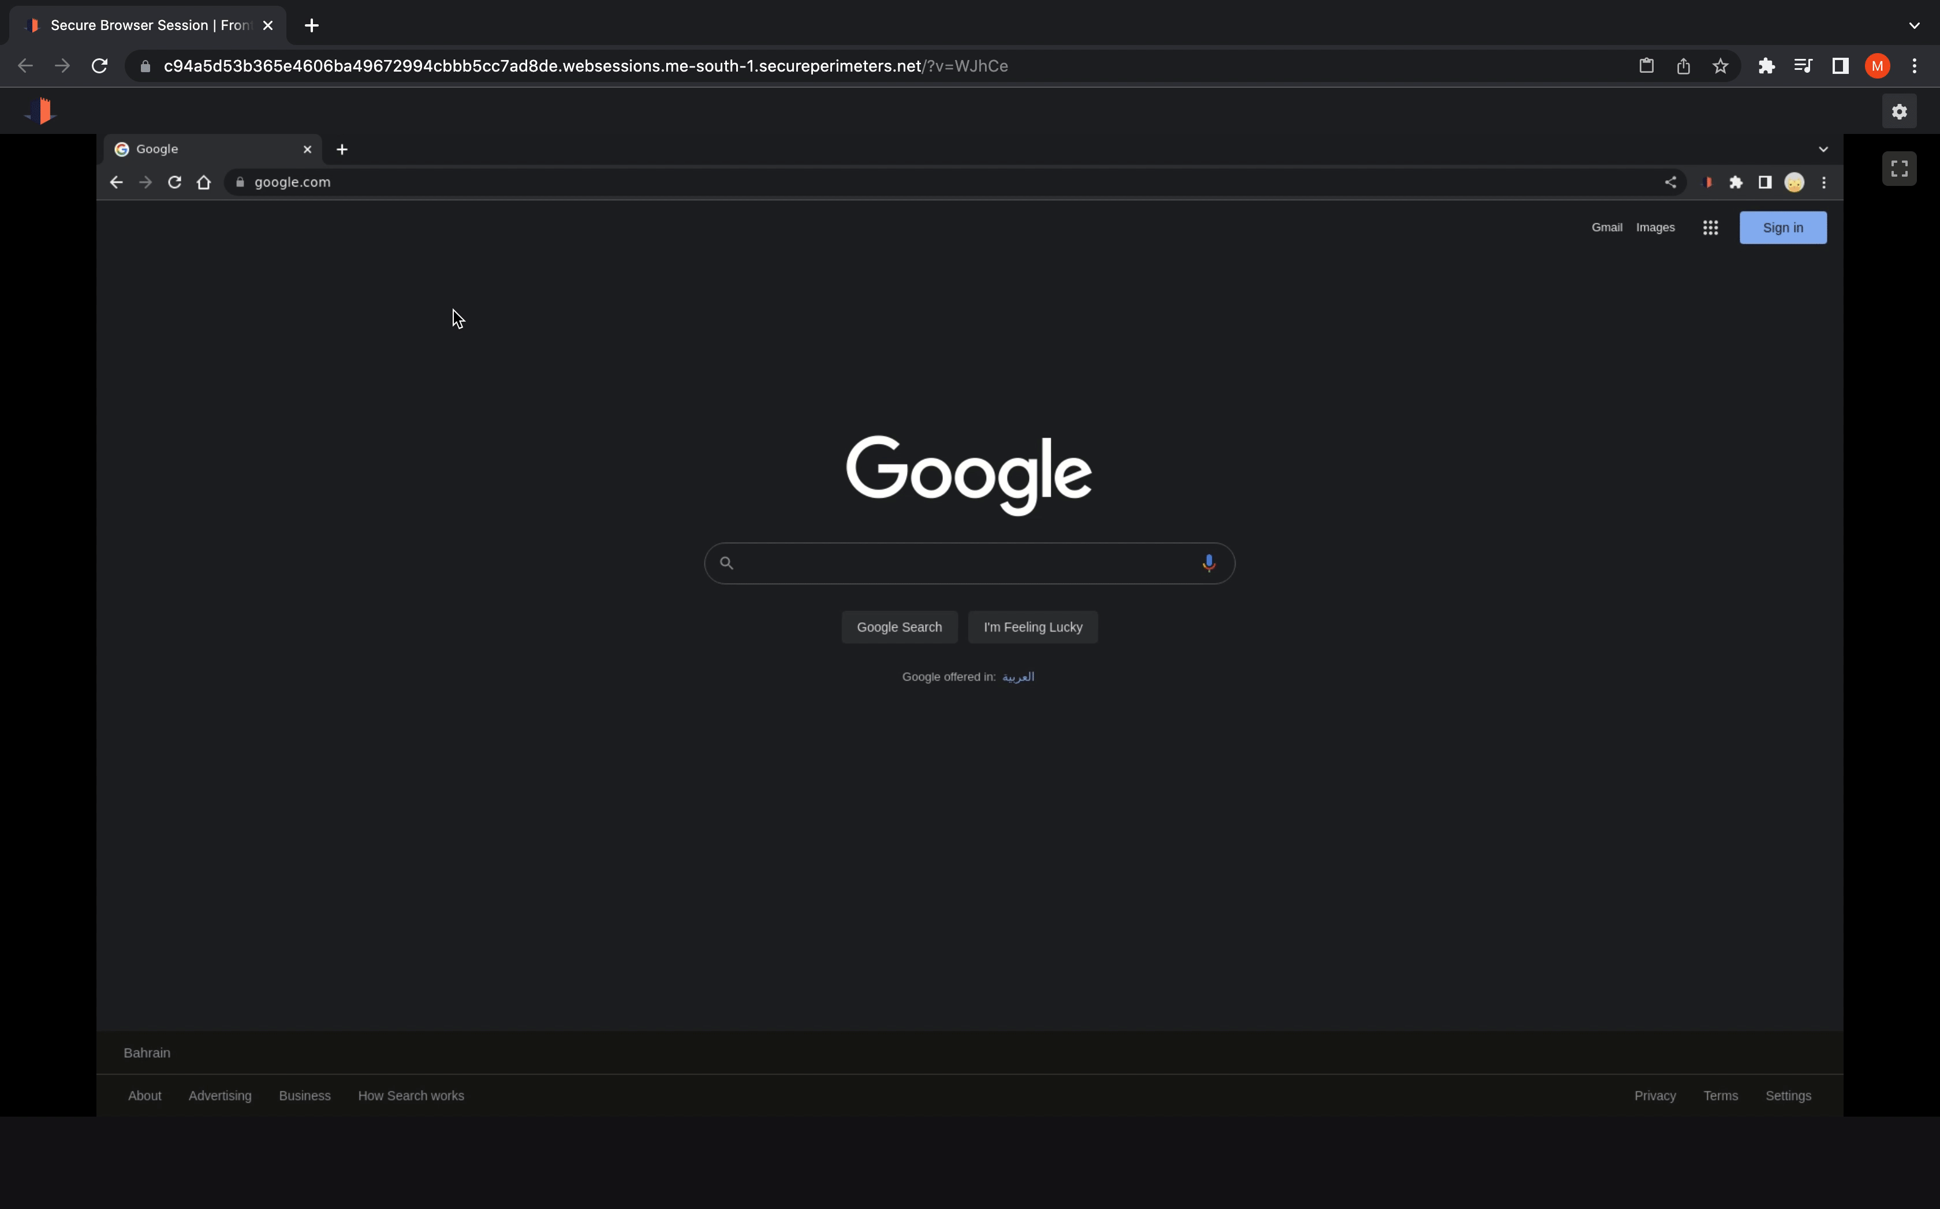
Task: Select the Images menu item link
Action: [1656, 227]
